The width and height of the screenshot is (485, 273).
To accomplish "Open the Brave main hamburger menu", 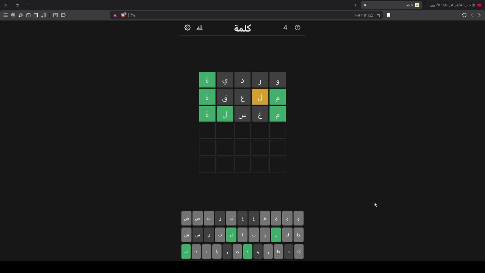I will pyautogui.click(x=6, y=15).
